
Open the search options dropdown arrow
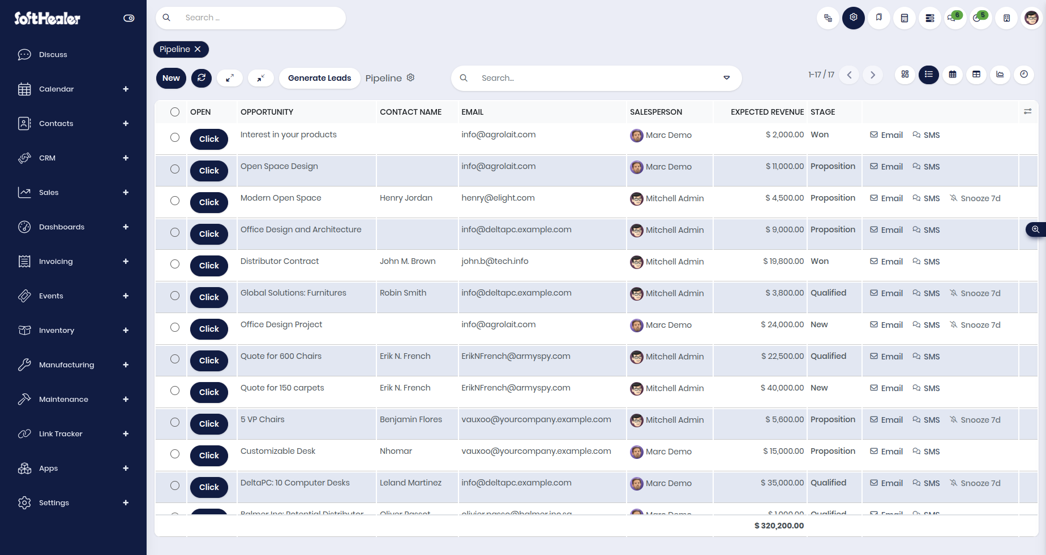(x=727, y=78)
